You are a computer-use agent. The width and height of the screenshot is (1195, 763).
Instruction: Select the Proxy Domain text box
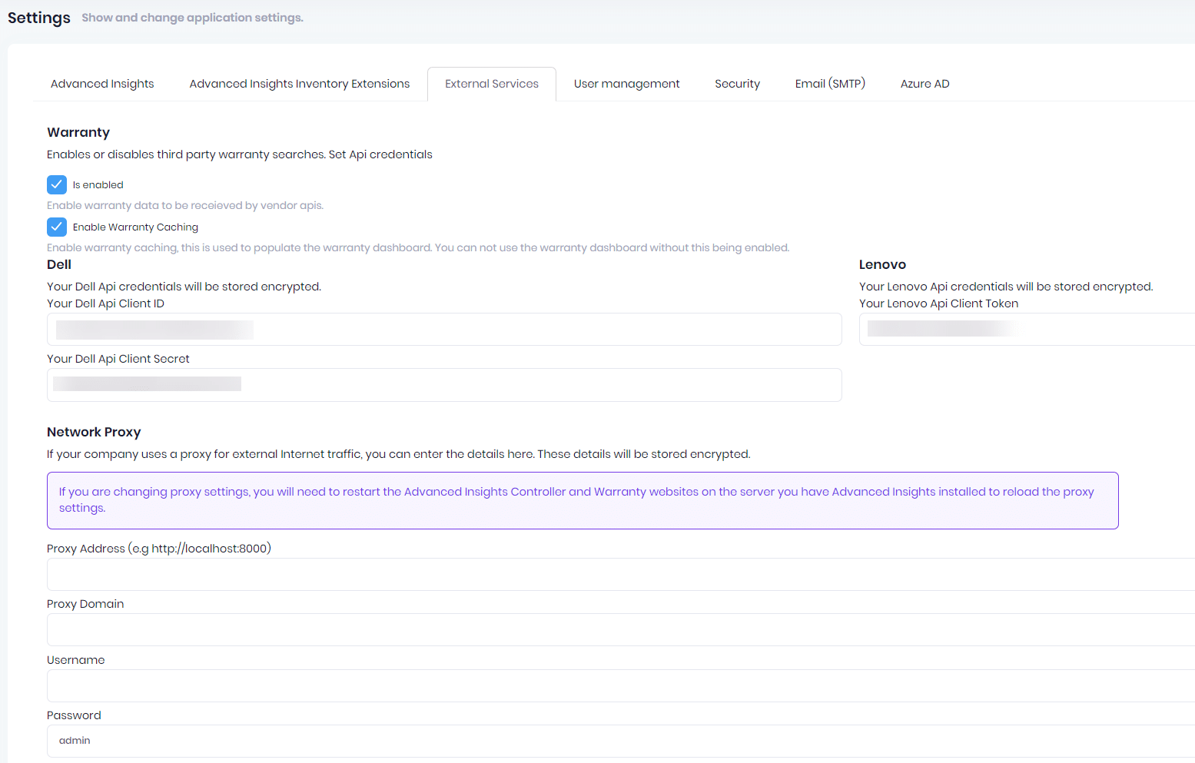[621, 630]
